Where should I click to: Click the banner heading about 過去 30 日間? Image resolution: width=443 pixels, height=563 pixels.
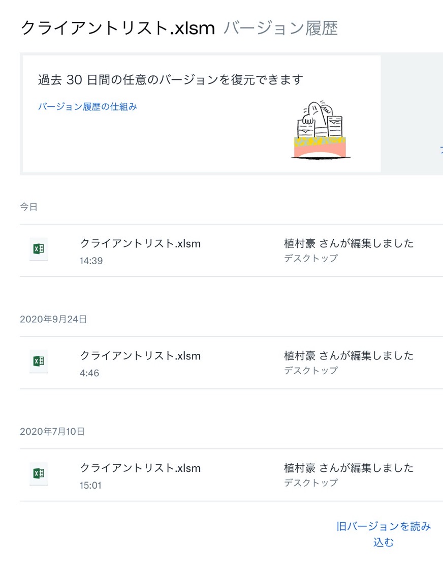pyautogui.click(x=171, y=80)
